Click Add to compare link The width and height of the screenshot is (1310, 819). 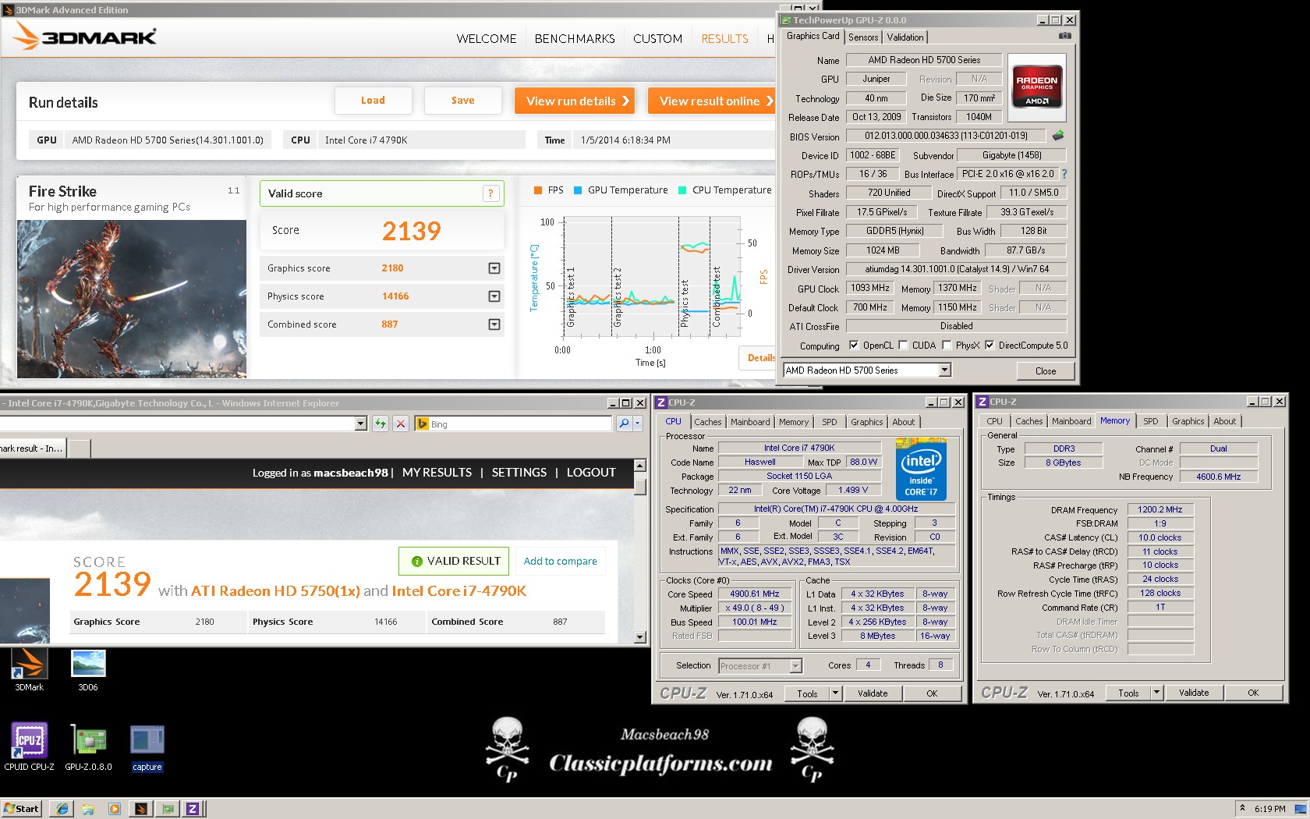coord(560,561)
